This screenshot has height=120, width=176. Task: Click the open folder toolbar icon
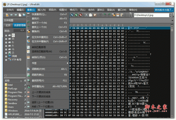24,15
